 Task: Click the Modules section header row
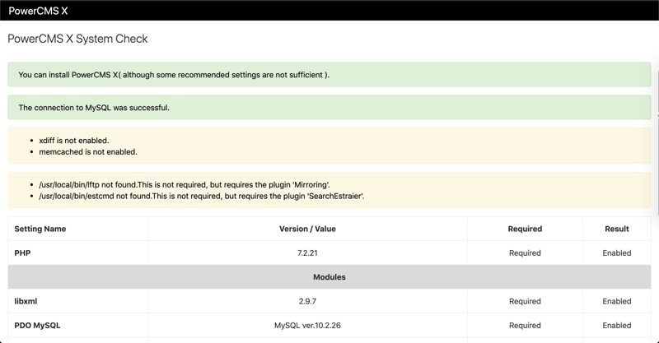click(329, 277)
